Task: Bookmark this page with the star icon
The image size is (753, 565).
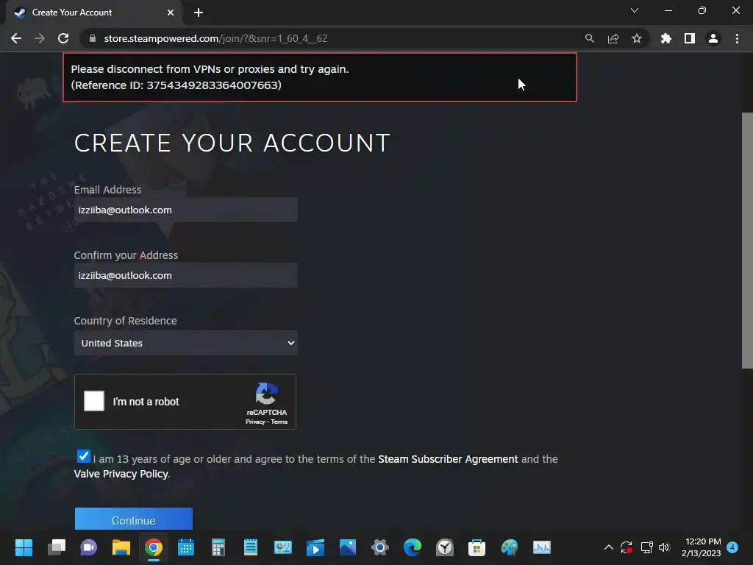Action: coord(637,38)
